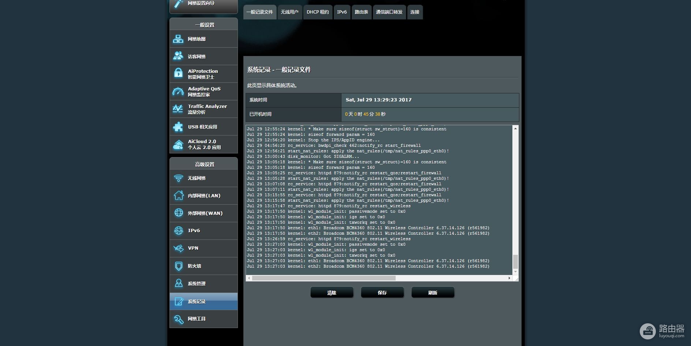Click the System Log (系统记录) notepad icon
691x346 pixels.
178,301
